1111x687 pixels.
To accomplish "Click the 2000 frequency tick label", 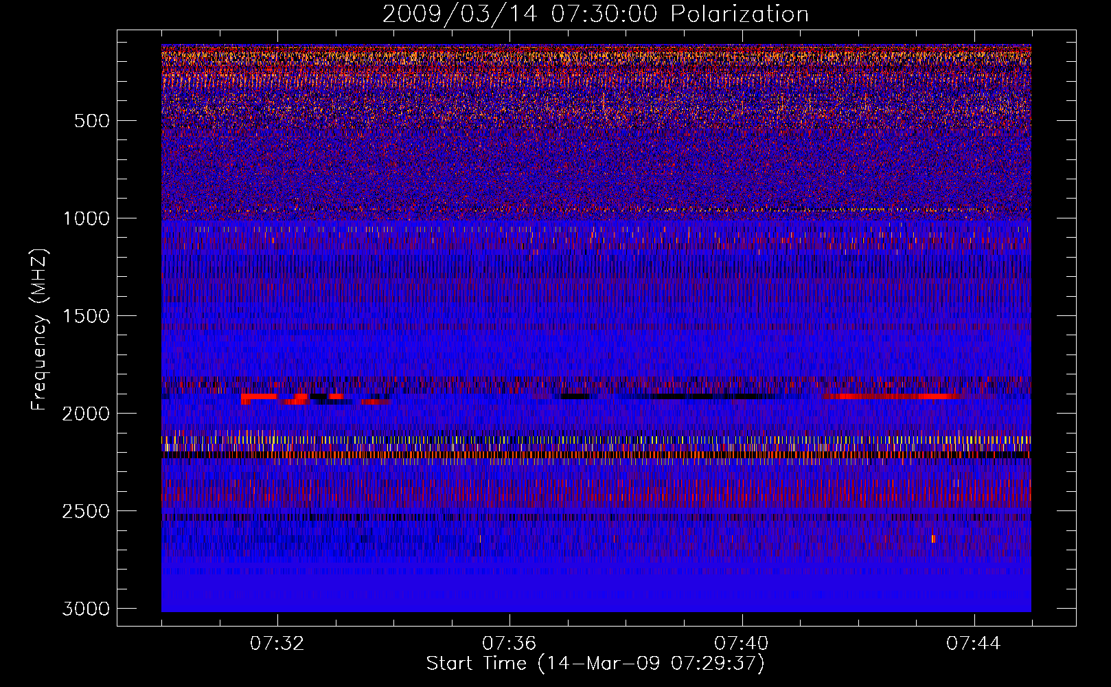I will pos(86,414).
